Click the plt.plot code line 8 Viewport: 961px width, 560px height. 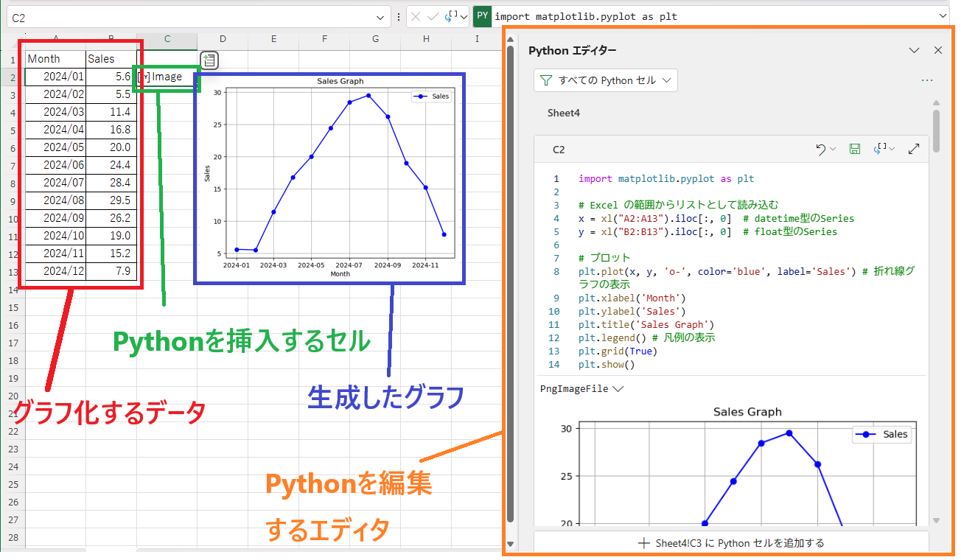(x=746, y=278)
